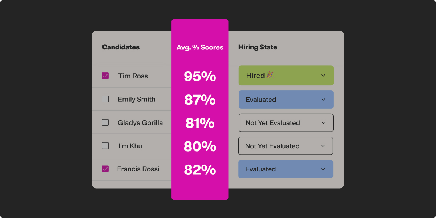Enable Jim Khu's selection checkbox
Viewport: 436px width, 218px height.
[105, 146]
